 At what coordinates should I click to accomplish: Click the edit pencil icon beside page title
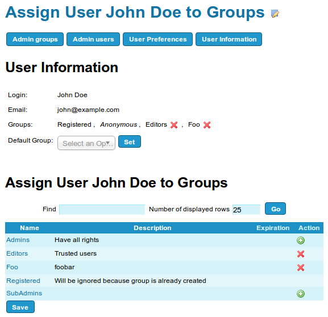coord(275,14)
